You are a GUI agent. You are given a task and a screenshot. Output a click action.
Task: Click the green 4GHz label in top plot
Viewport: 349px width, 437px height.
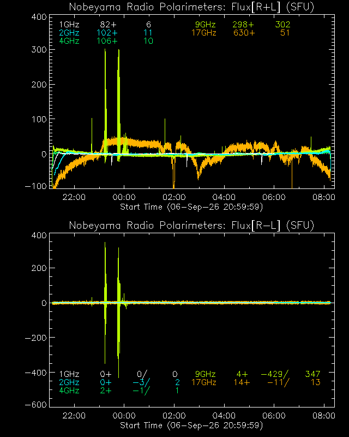[x=69, y=41]
